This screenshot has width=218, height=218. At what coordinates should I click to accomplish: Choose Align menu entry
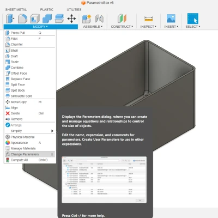(30, 108)
